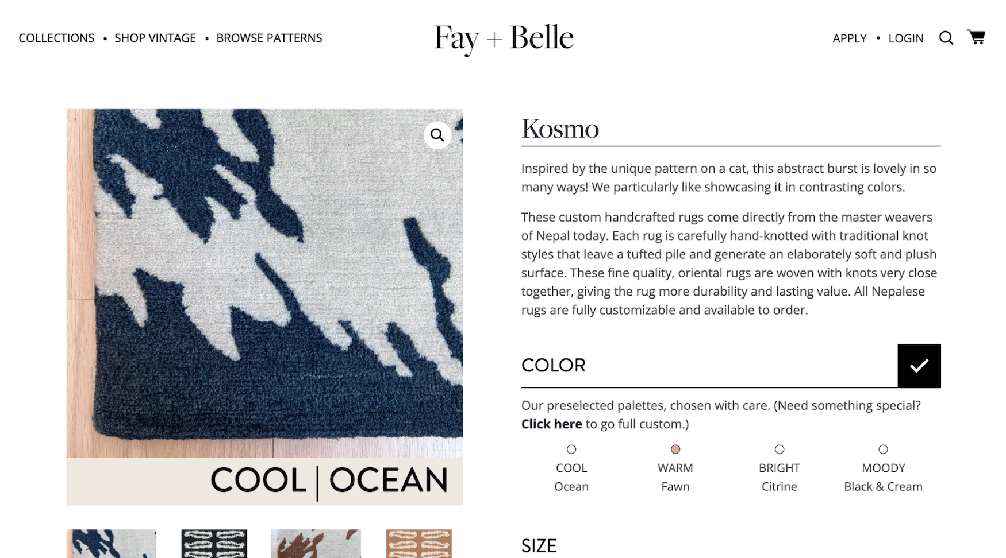Click the APPLY link

tap(849, 38)
